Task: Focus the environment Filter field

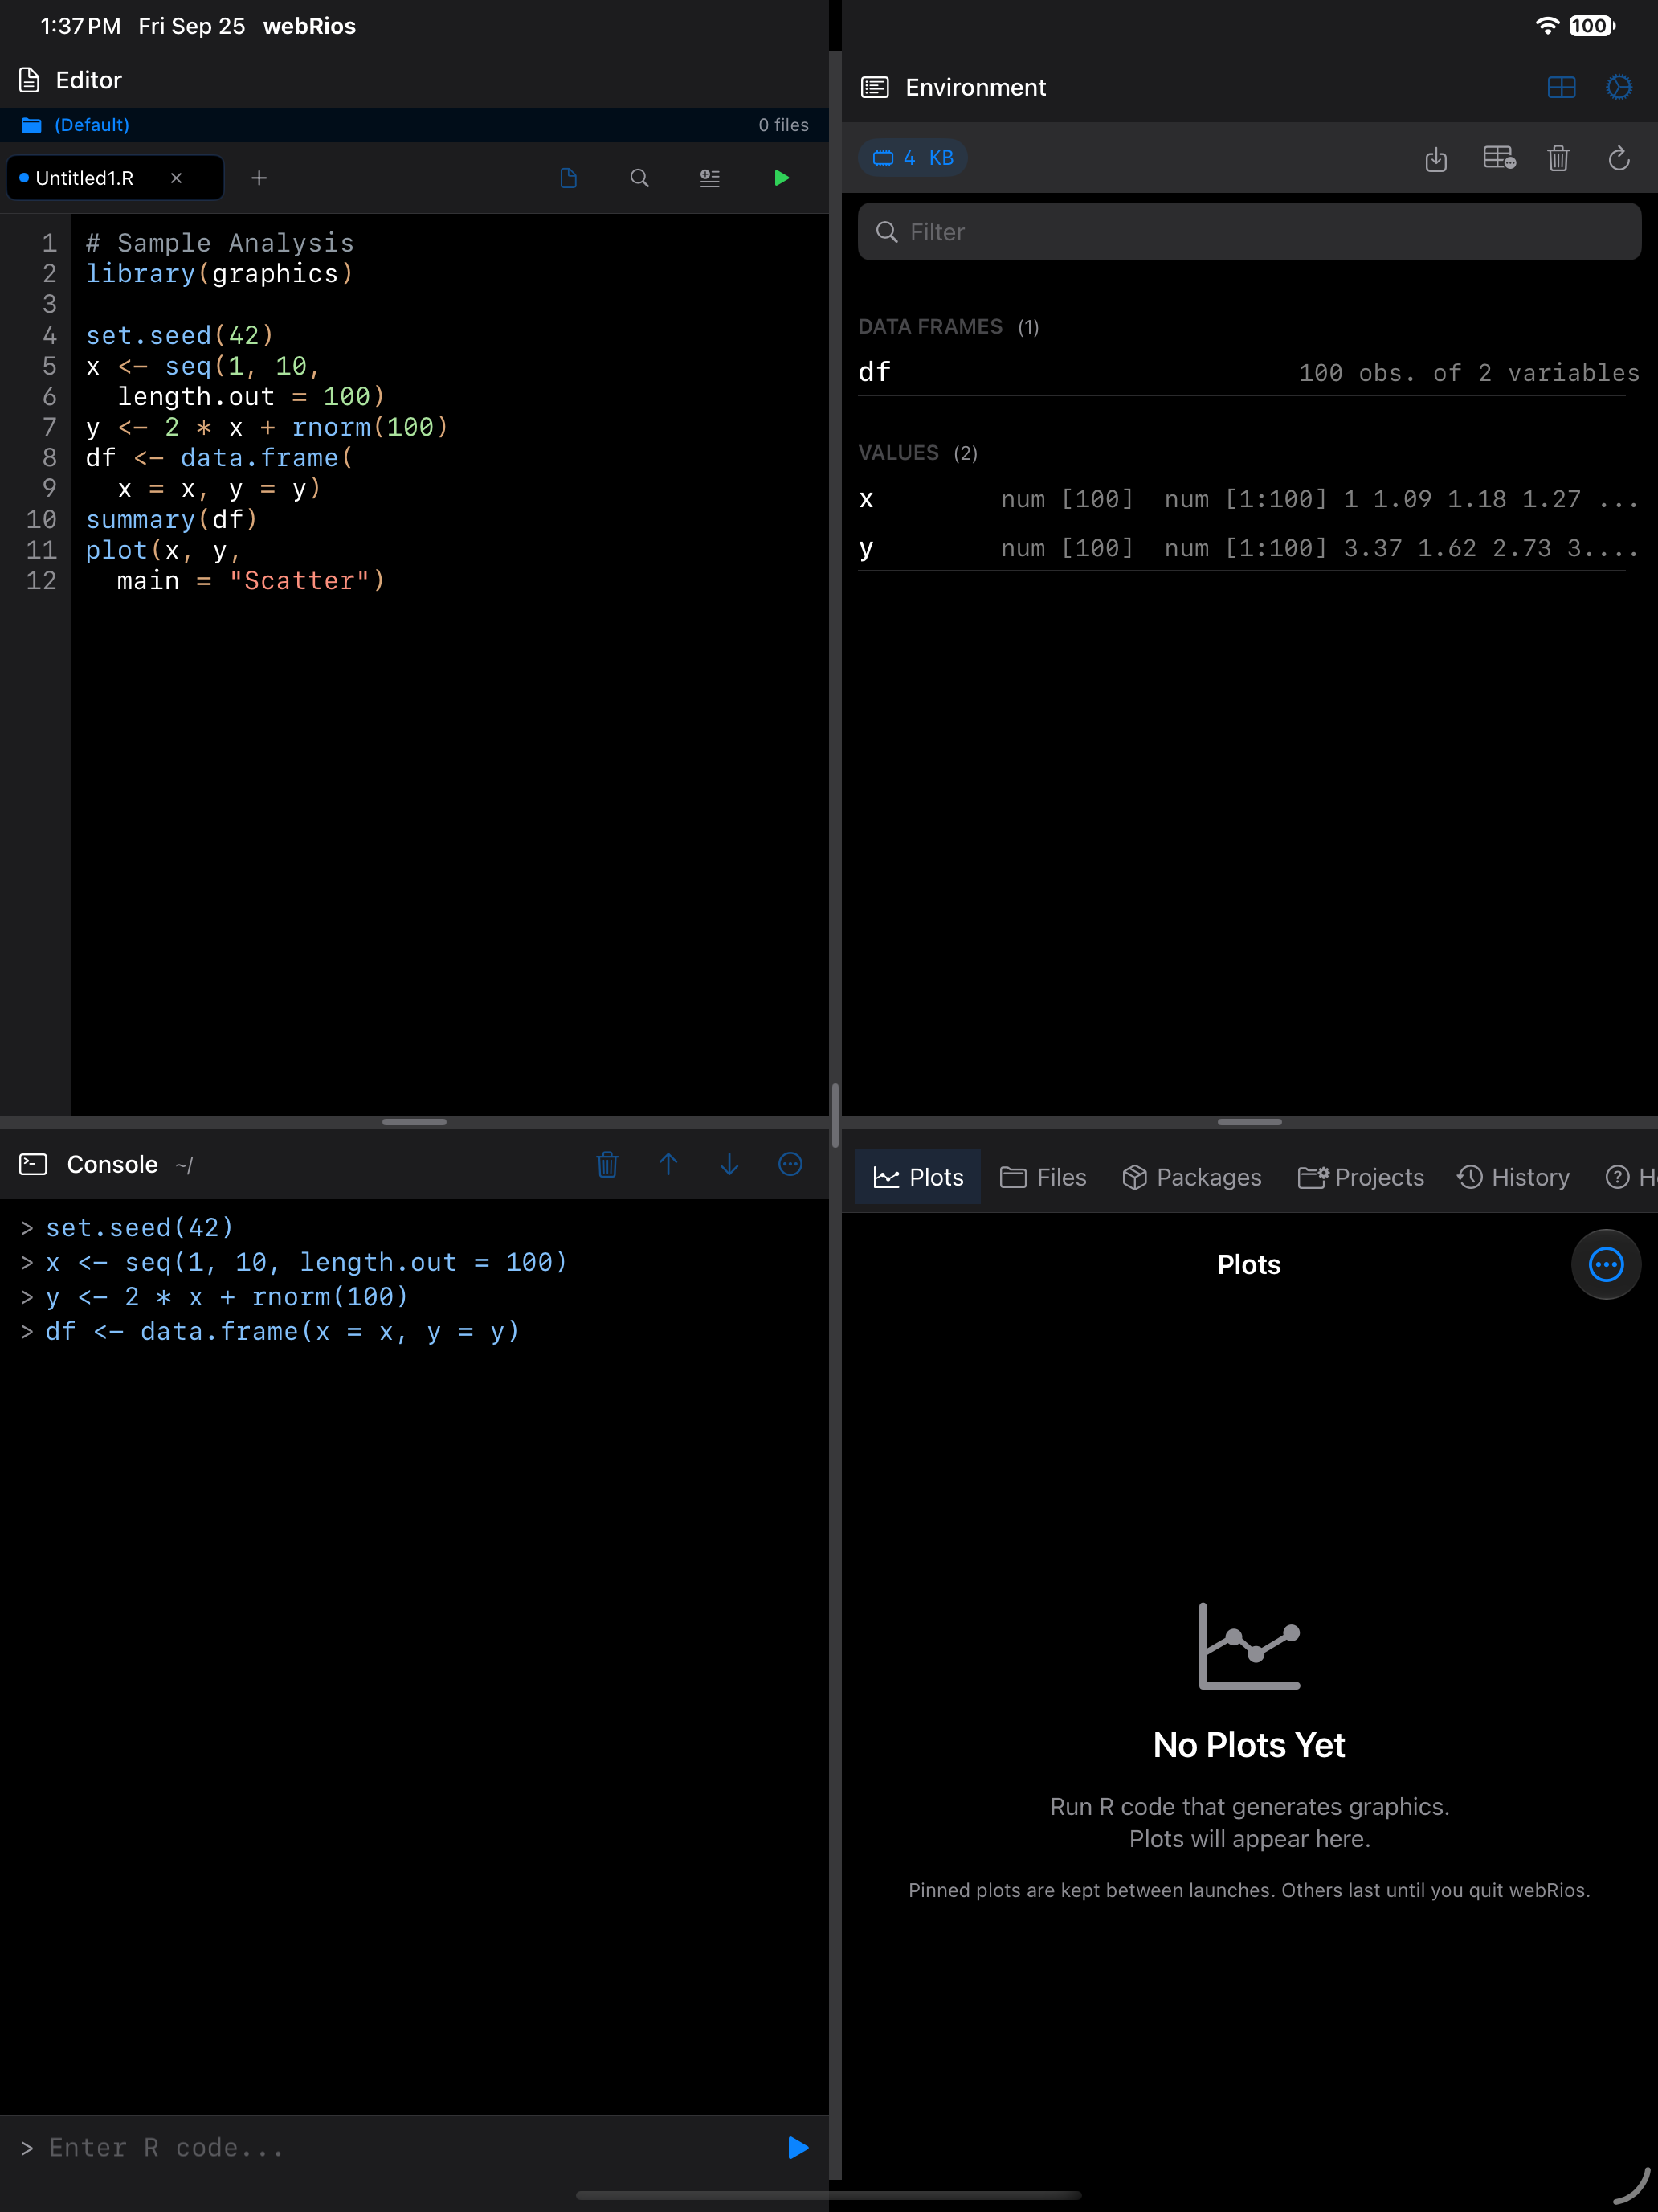Action: (x=1249, y=232)
